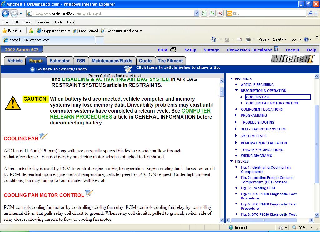
Task: Collapse DESCRIPTION & OPERATION section
Action: pyautogui.click(x=237, y=90)
